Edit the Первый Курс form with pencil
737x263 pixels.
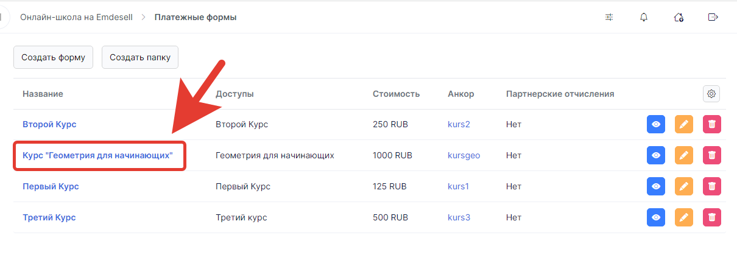coord(684,186)
